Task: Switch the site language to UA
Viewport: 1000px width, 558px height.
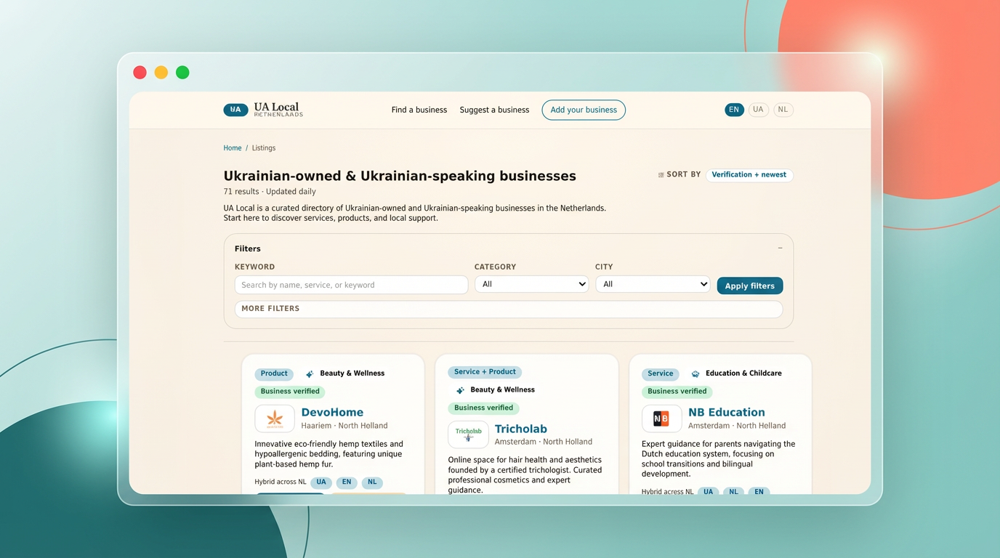Action: [758, 109]
